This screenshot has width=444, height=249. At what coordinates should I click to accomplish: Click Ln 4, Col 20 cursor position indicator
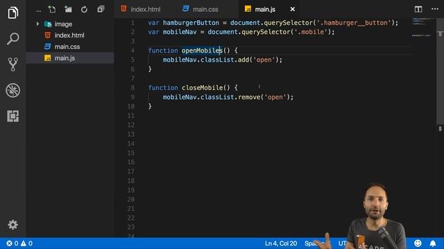(x=281, y=243)
